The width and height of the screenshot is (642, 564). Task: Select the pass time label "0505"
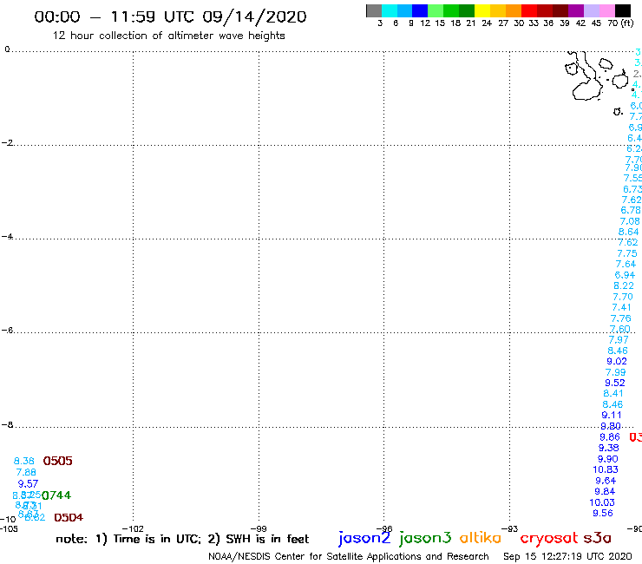click(x=58, y=461)
